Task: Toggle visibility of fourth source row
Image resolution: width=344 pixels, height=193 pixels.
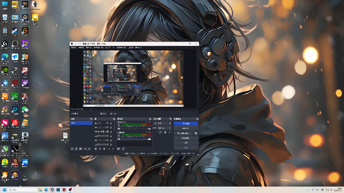Action: coord(107,136)
